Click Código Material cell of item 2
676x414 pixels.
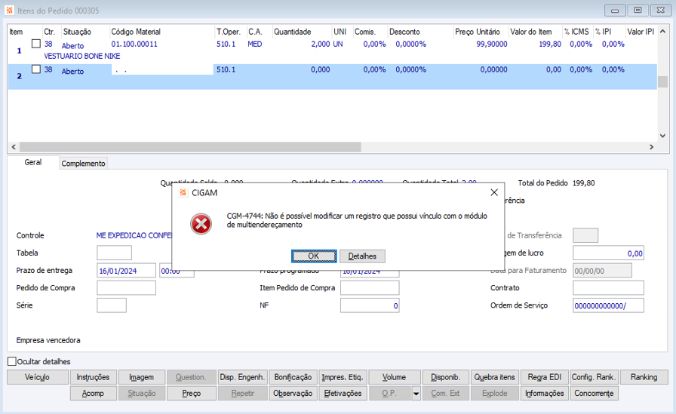pyautogui.click(x=162, y=69)
